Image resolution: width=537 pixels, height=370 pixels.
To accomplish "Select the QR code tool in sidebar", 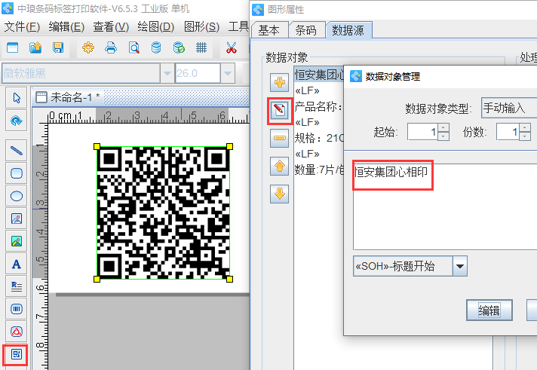I will tap(17, 353).
